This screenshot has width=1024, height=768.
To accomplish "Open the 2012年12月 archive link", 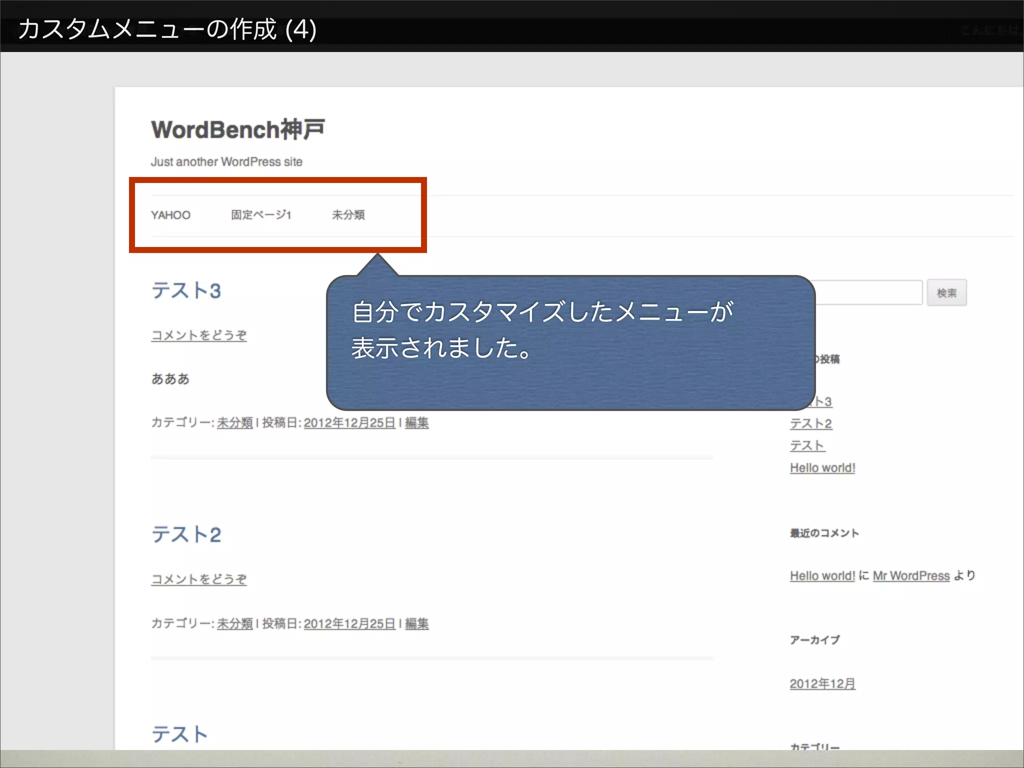I will coord(822,683).
